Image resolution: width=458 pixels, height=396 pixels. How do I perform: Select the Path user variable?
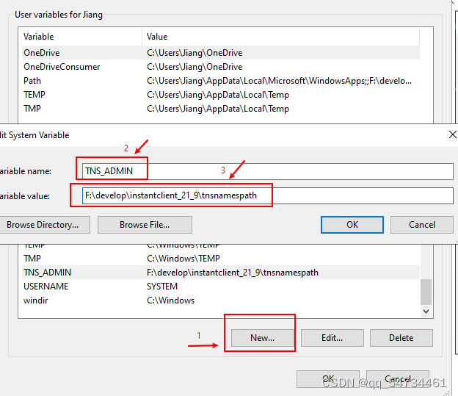(x=221, y=81)
